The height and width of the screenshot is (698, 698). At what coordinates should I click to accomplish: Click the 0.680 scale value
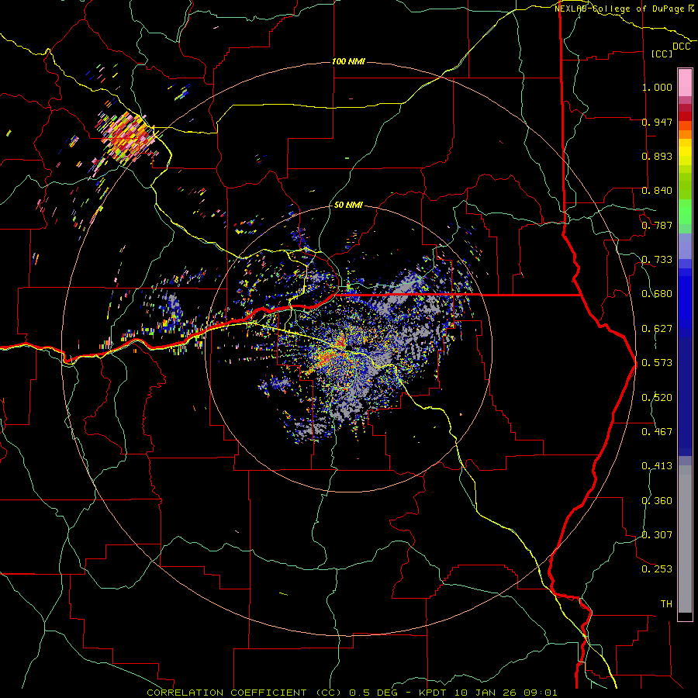pyautogui.click(x=657, y=294)
